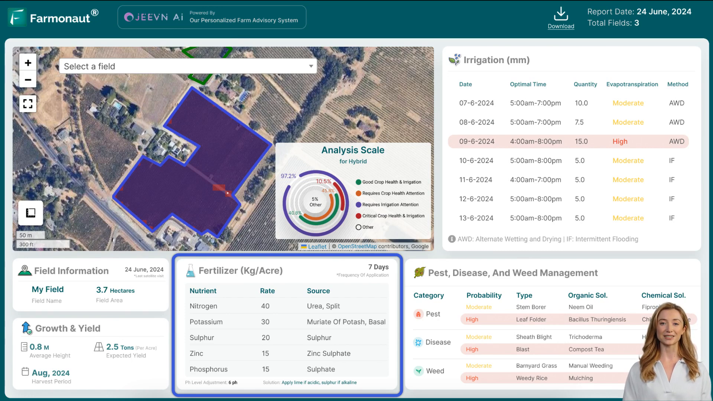Click the map fullscreen expand icon

coord(27,104)
